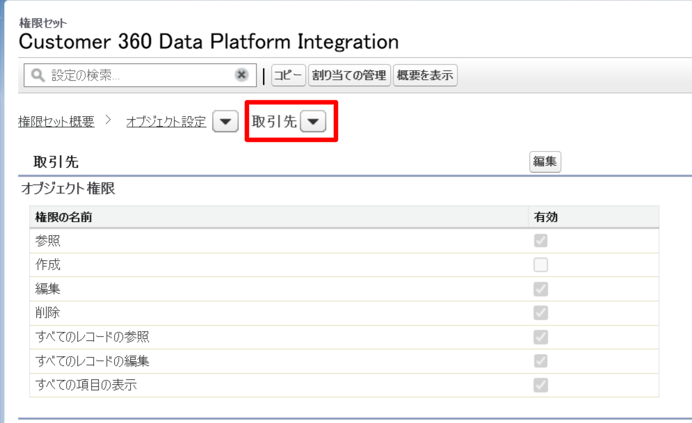Click the Customer 360 Data Platform Integration title
Viewport: 692px width, 423px height.
pyautogui.click(x=209, y=42)
